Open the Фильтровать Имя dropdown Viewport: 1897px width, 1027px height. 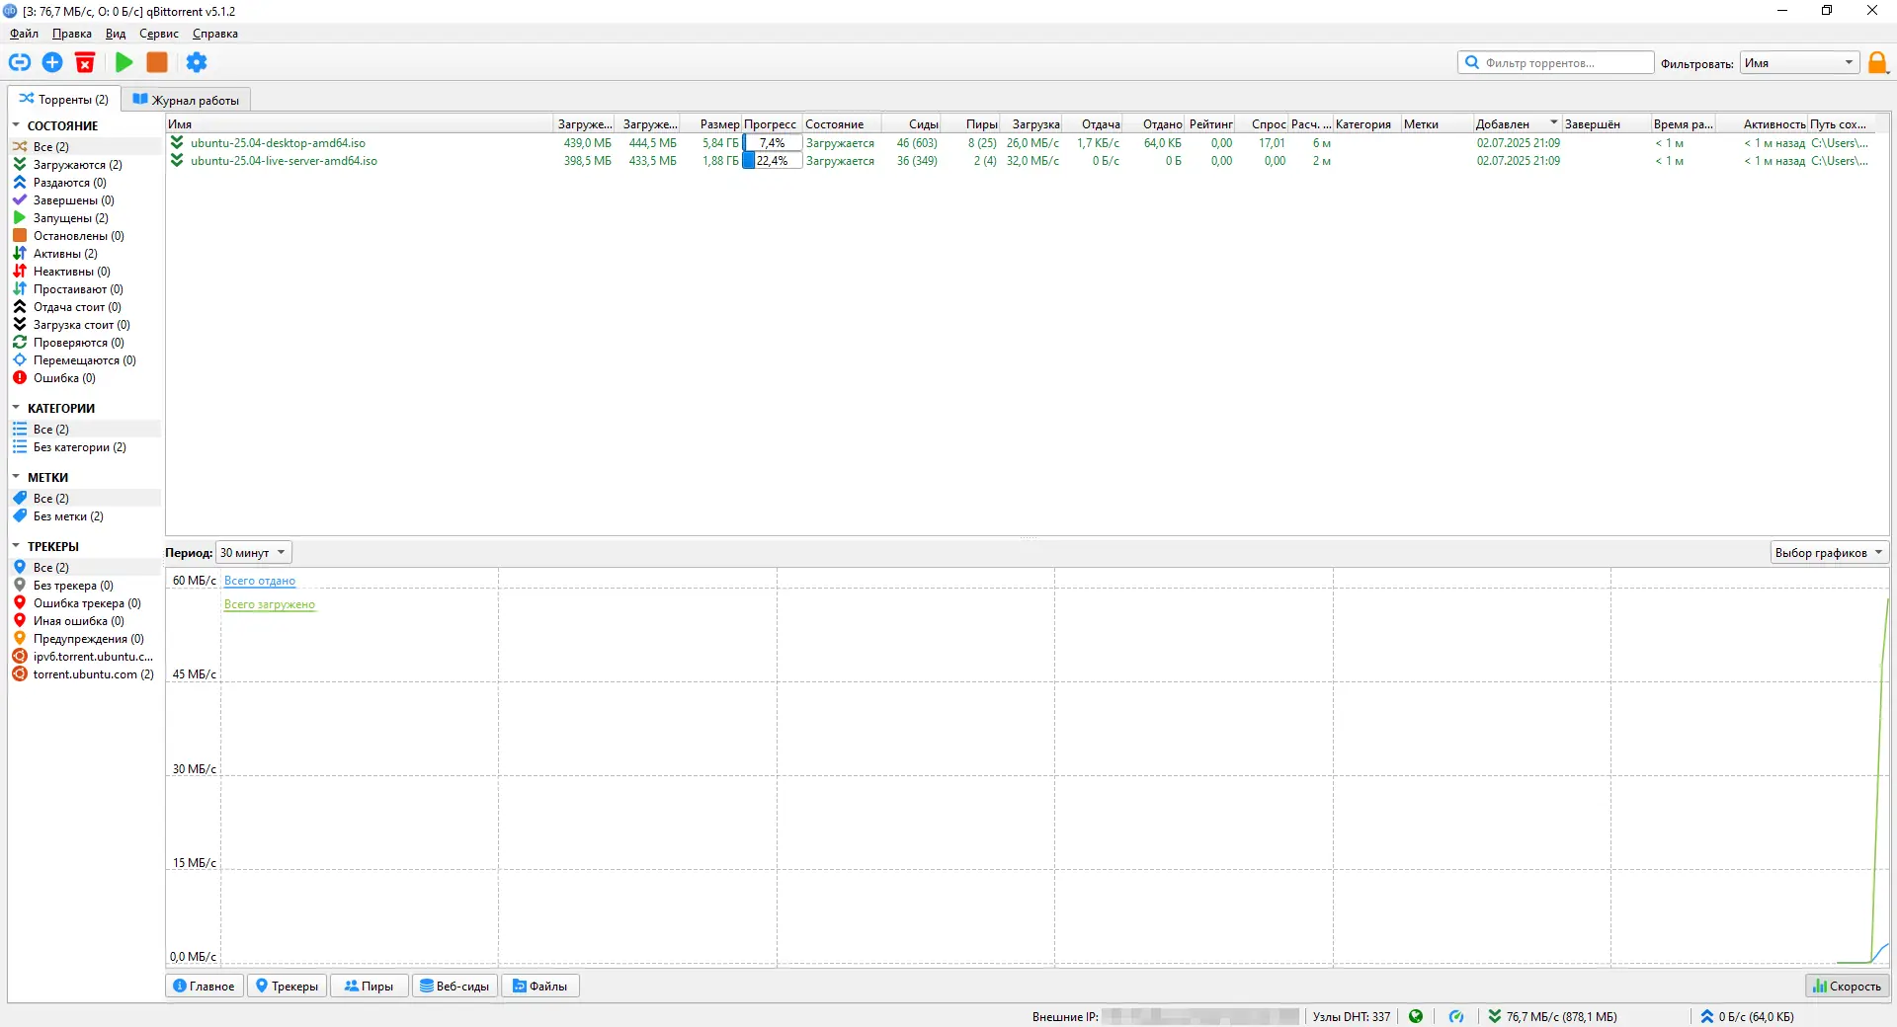[x=1800, y=63]
